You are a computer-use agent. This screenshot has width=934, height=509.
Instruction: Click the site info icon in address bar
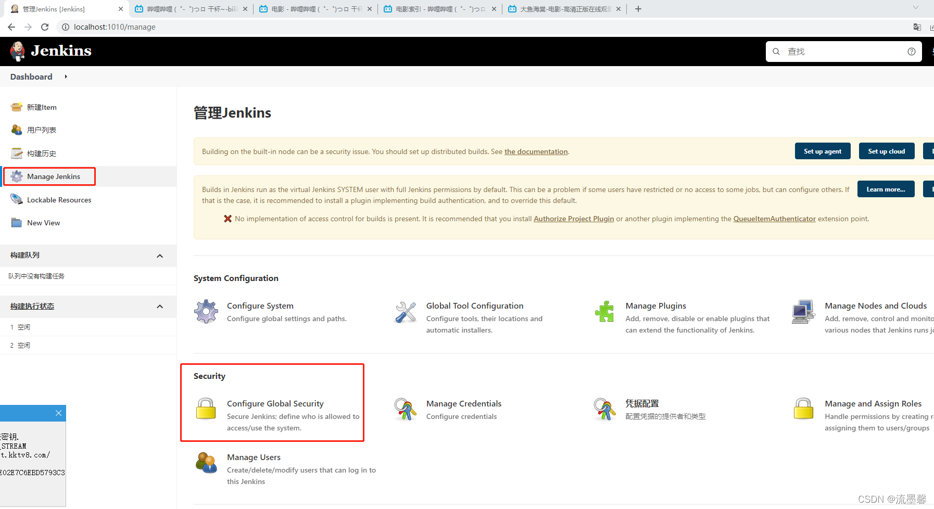click(66, 27)
